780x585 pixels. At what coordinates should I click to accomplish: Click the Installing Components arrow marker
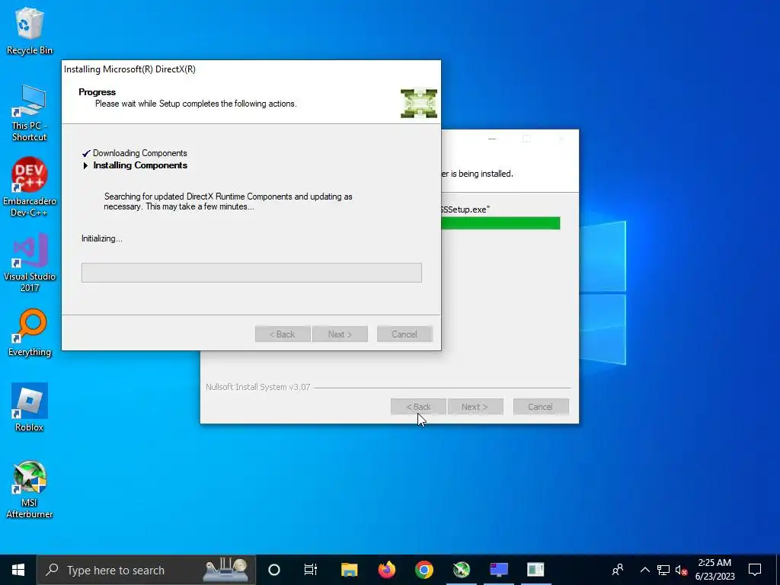[x=85, y=165]
